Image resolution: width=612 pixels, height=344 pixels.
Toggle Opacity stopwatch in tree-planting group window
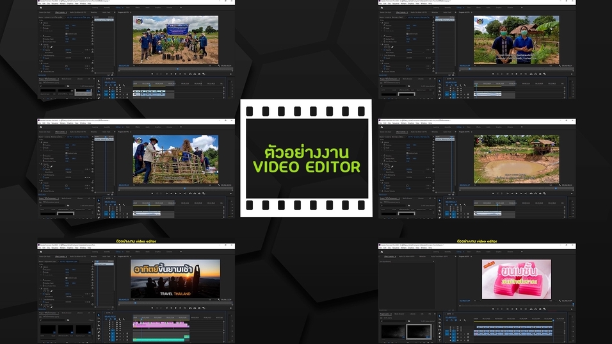tap(44, 50)
